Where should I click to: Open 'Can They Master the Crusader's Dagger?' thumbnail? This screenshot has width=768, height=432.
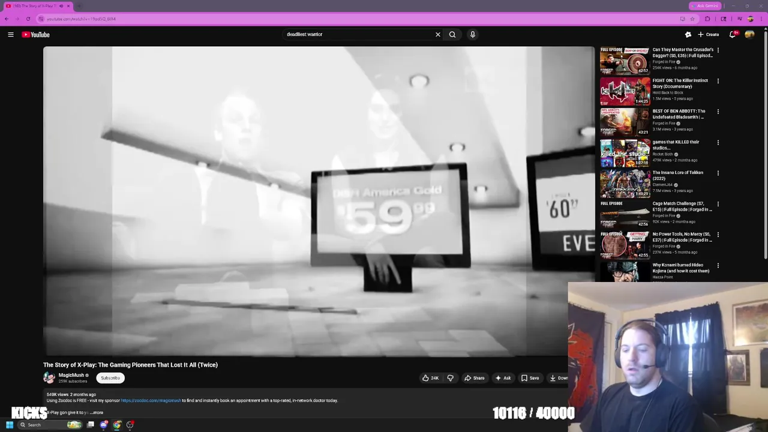[625, 61]
